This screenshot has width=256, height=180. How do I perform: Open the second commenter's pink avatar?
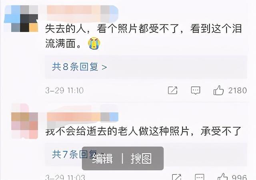(x=24, y=121)
